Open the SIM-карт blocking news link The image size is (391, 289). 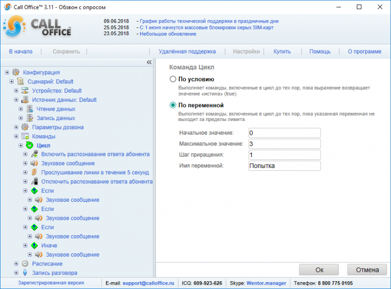coord(206,27)
